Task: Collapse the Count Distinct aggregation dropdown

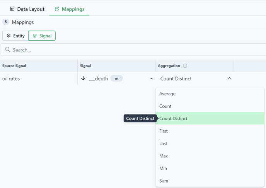Action: click(x=229, y=78)
